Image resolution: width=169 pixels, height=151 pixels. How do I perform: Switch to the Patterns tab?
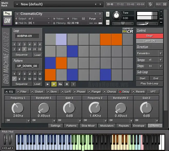click(x=71, y=126)
